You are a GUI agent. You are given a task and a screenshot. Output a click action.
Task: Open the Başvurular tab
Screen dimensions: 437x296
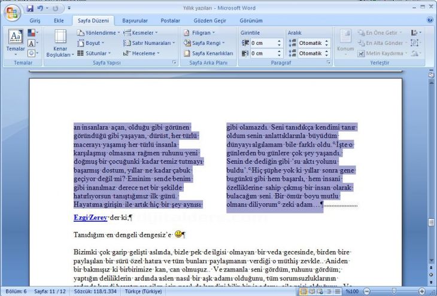pyautogui.click(x=135, y=20)
